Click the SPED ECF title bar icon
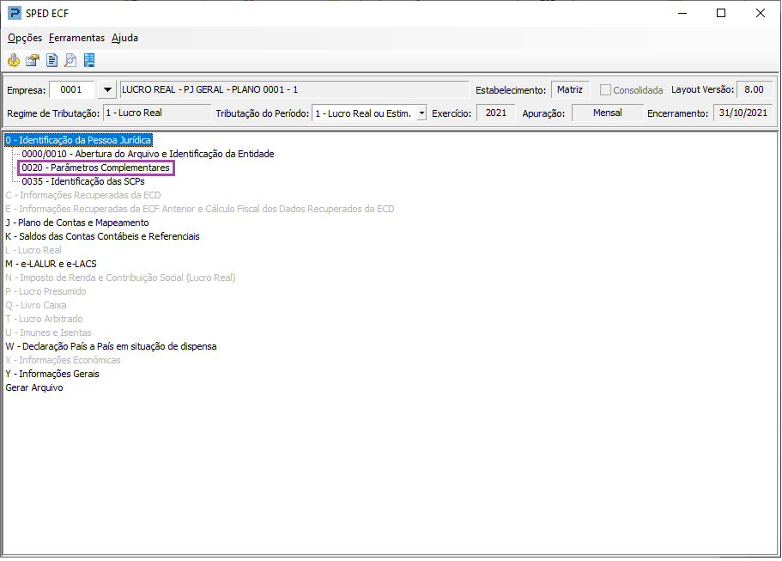Screen dimensions: 782x561 15,13
